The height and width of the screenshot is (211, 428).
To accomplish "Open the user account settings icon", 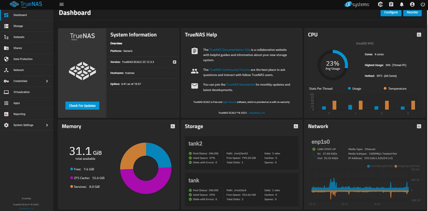I will point(412,4).
